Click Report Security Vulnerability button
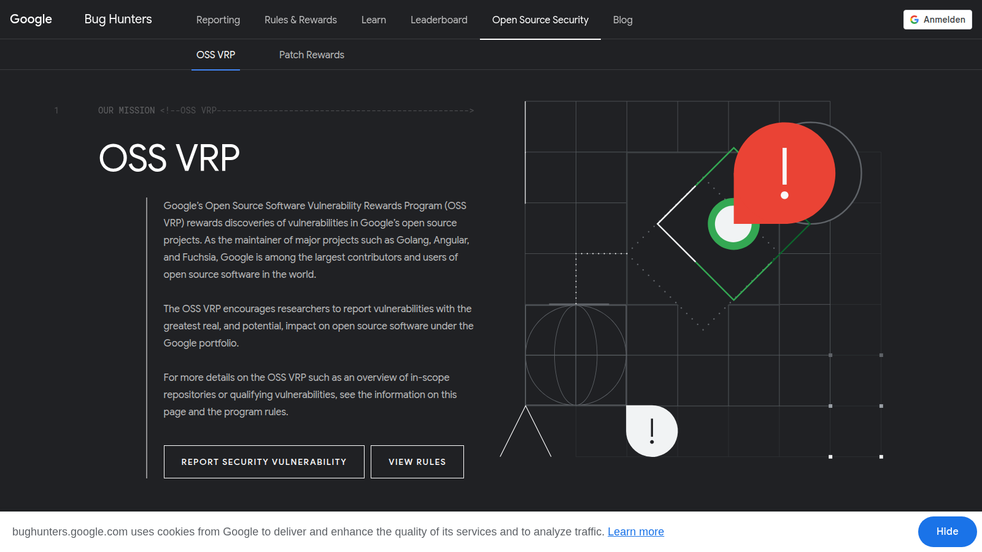This screenshot has width=982, height=552. 264,462
